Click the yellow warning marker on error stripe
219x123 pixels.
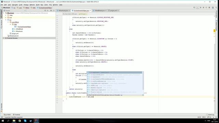[215, 31]
